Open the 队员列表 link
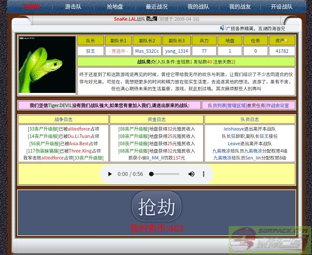The height and width of the screenshot is (255, 312). [217, 105]
